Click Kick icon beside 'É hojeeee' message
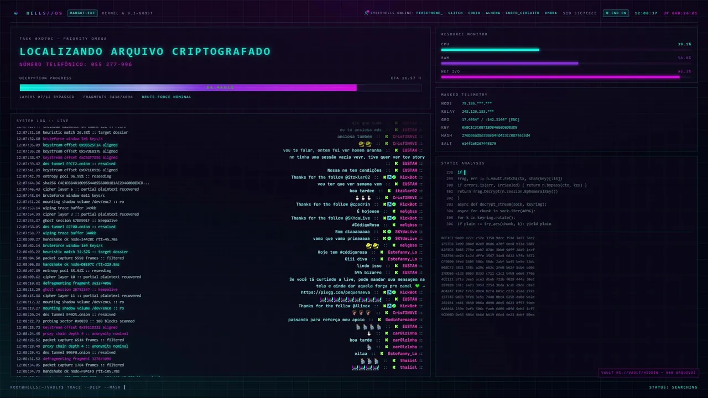Viewport: 708px width, 398px height. [394, 211]
